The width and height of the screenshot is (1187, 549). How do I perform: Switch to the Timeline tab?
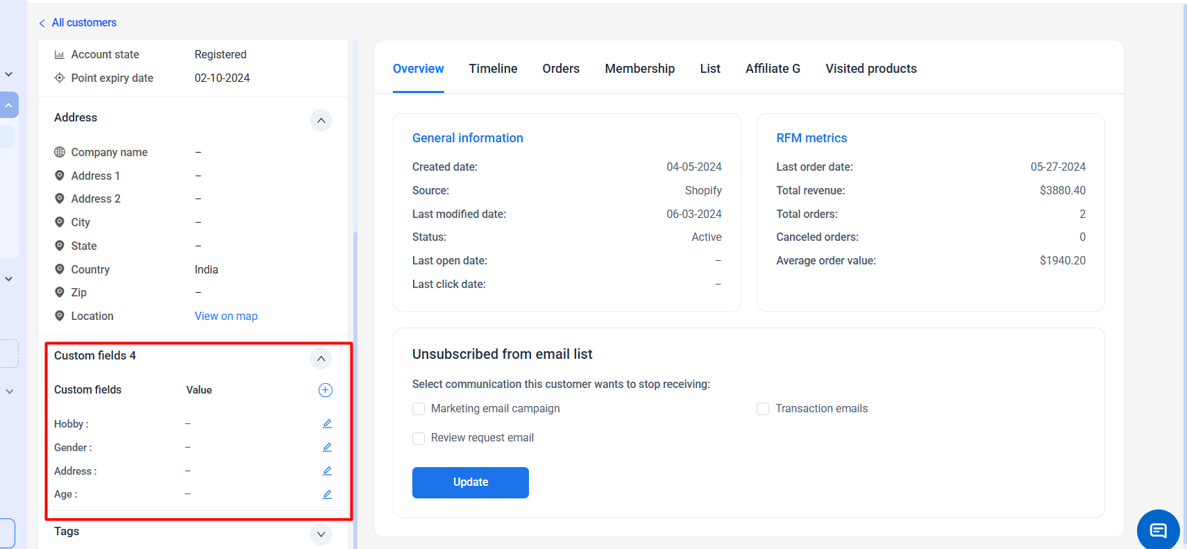[x=493, y=69]
